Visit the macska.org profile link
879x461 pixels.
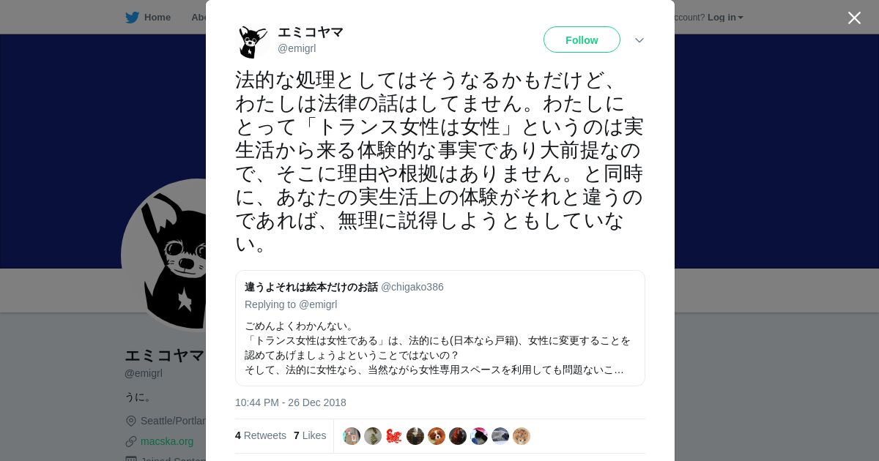[167, 441]
